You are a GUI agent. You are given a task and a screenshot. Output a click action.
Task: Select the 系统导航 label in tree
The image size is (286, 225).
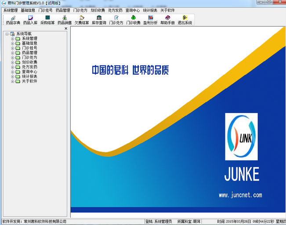point(24,34)
